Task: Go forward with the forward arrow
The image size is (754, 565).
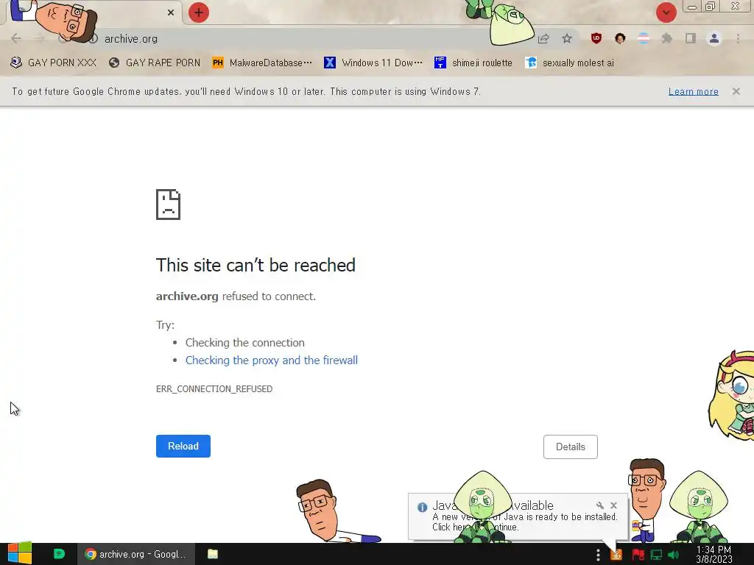Action: click(39, 38)
